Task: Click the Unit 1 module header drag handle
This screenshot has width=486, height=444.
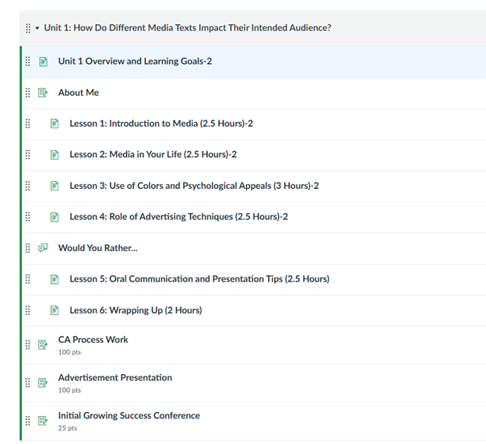Action: pos(28,28)
